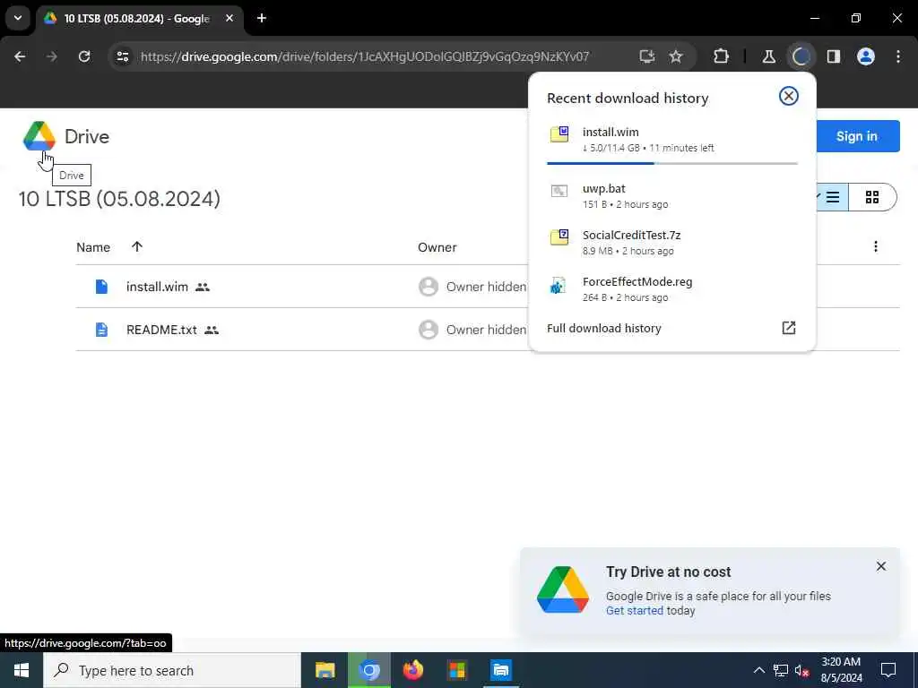The height and width of the screenshot is (688, 918).
Task: Click the Drive folder URL in address bar
Action: click(x=365, y=56)
